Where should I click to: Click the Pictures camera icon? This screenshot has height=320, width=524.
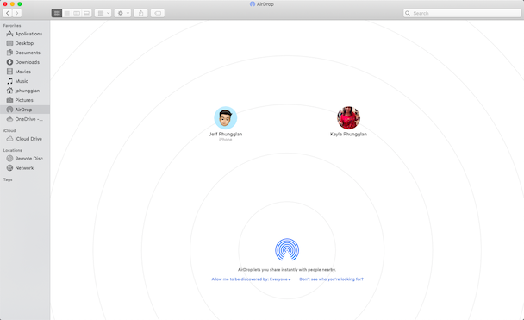[x=9, y=100]
